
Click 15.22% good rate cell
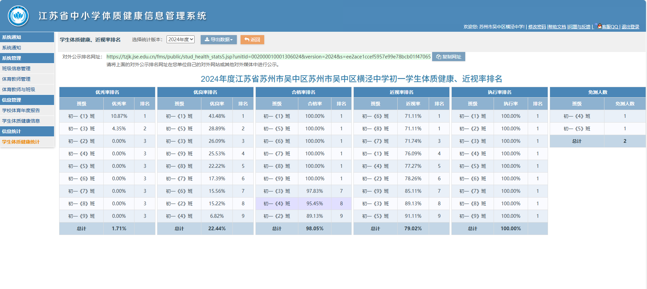point(217,204)
